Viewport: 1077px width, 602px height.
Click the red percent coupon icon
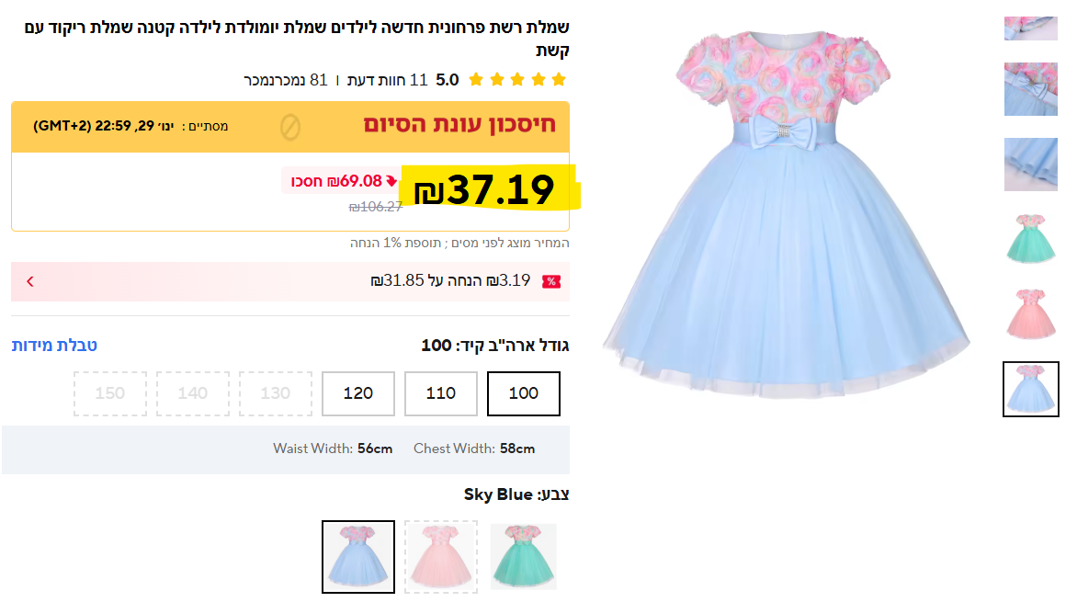point(550,282)
